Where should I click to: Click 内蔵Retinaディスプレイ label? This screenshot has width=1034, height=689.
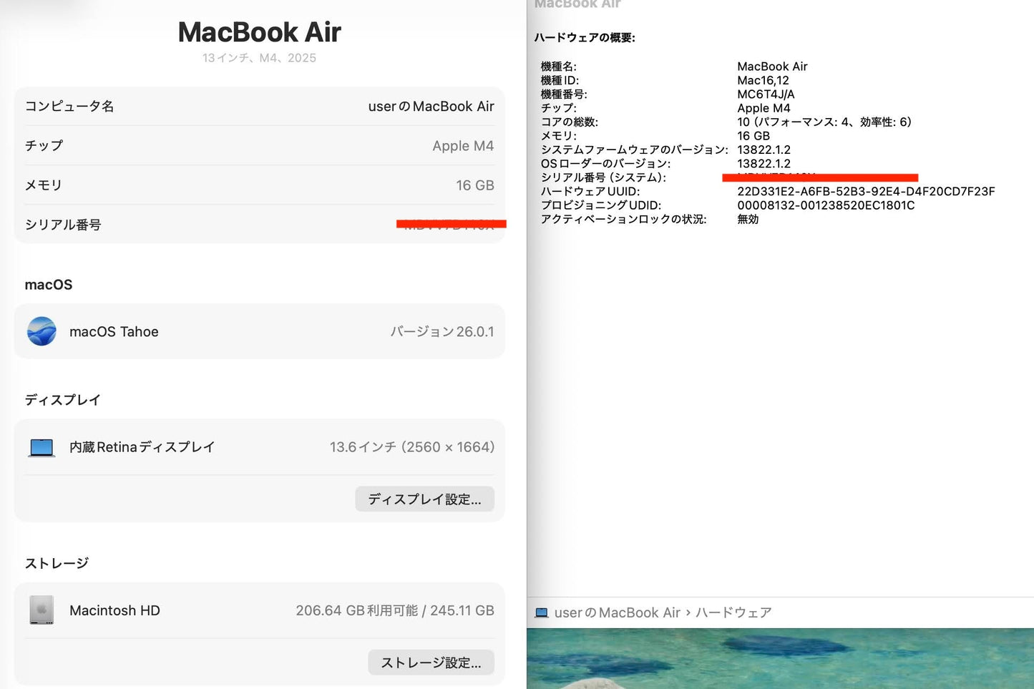pyautogui.click(x=142, y=447)
